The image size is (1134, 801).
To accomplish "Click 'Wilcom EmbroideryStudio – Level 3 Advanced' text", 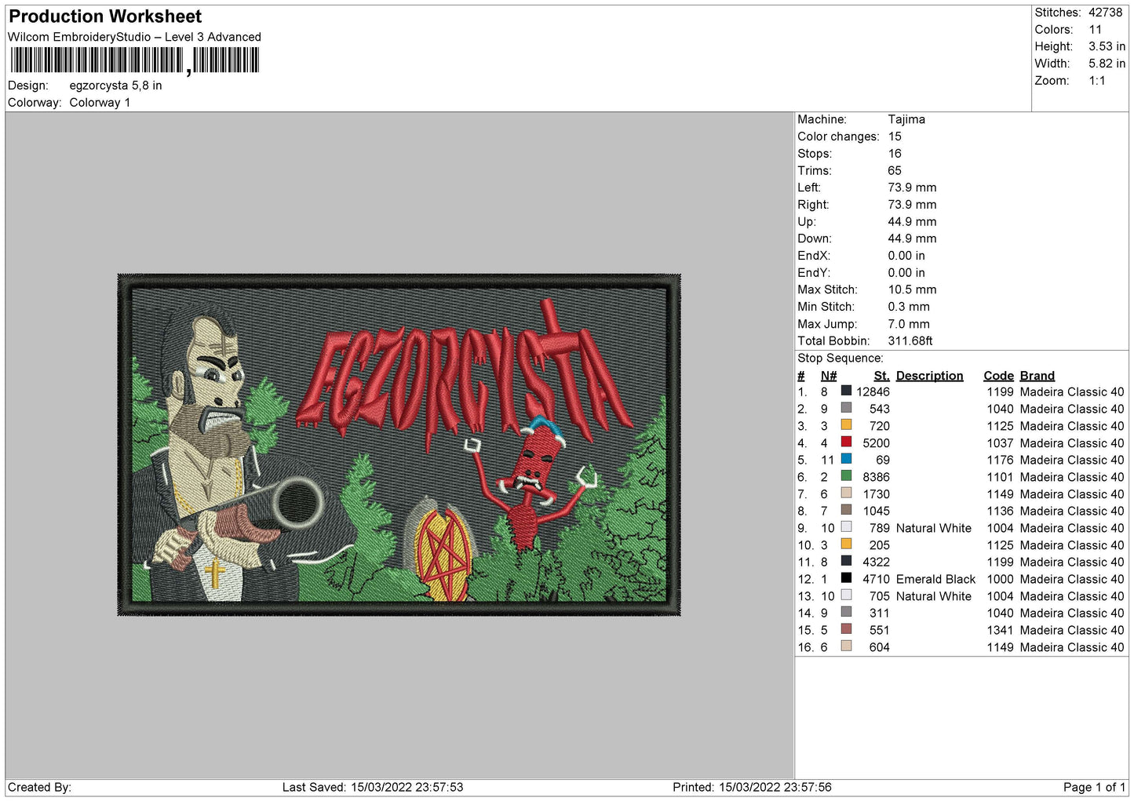I will (x=134, y=37).
